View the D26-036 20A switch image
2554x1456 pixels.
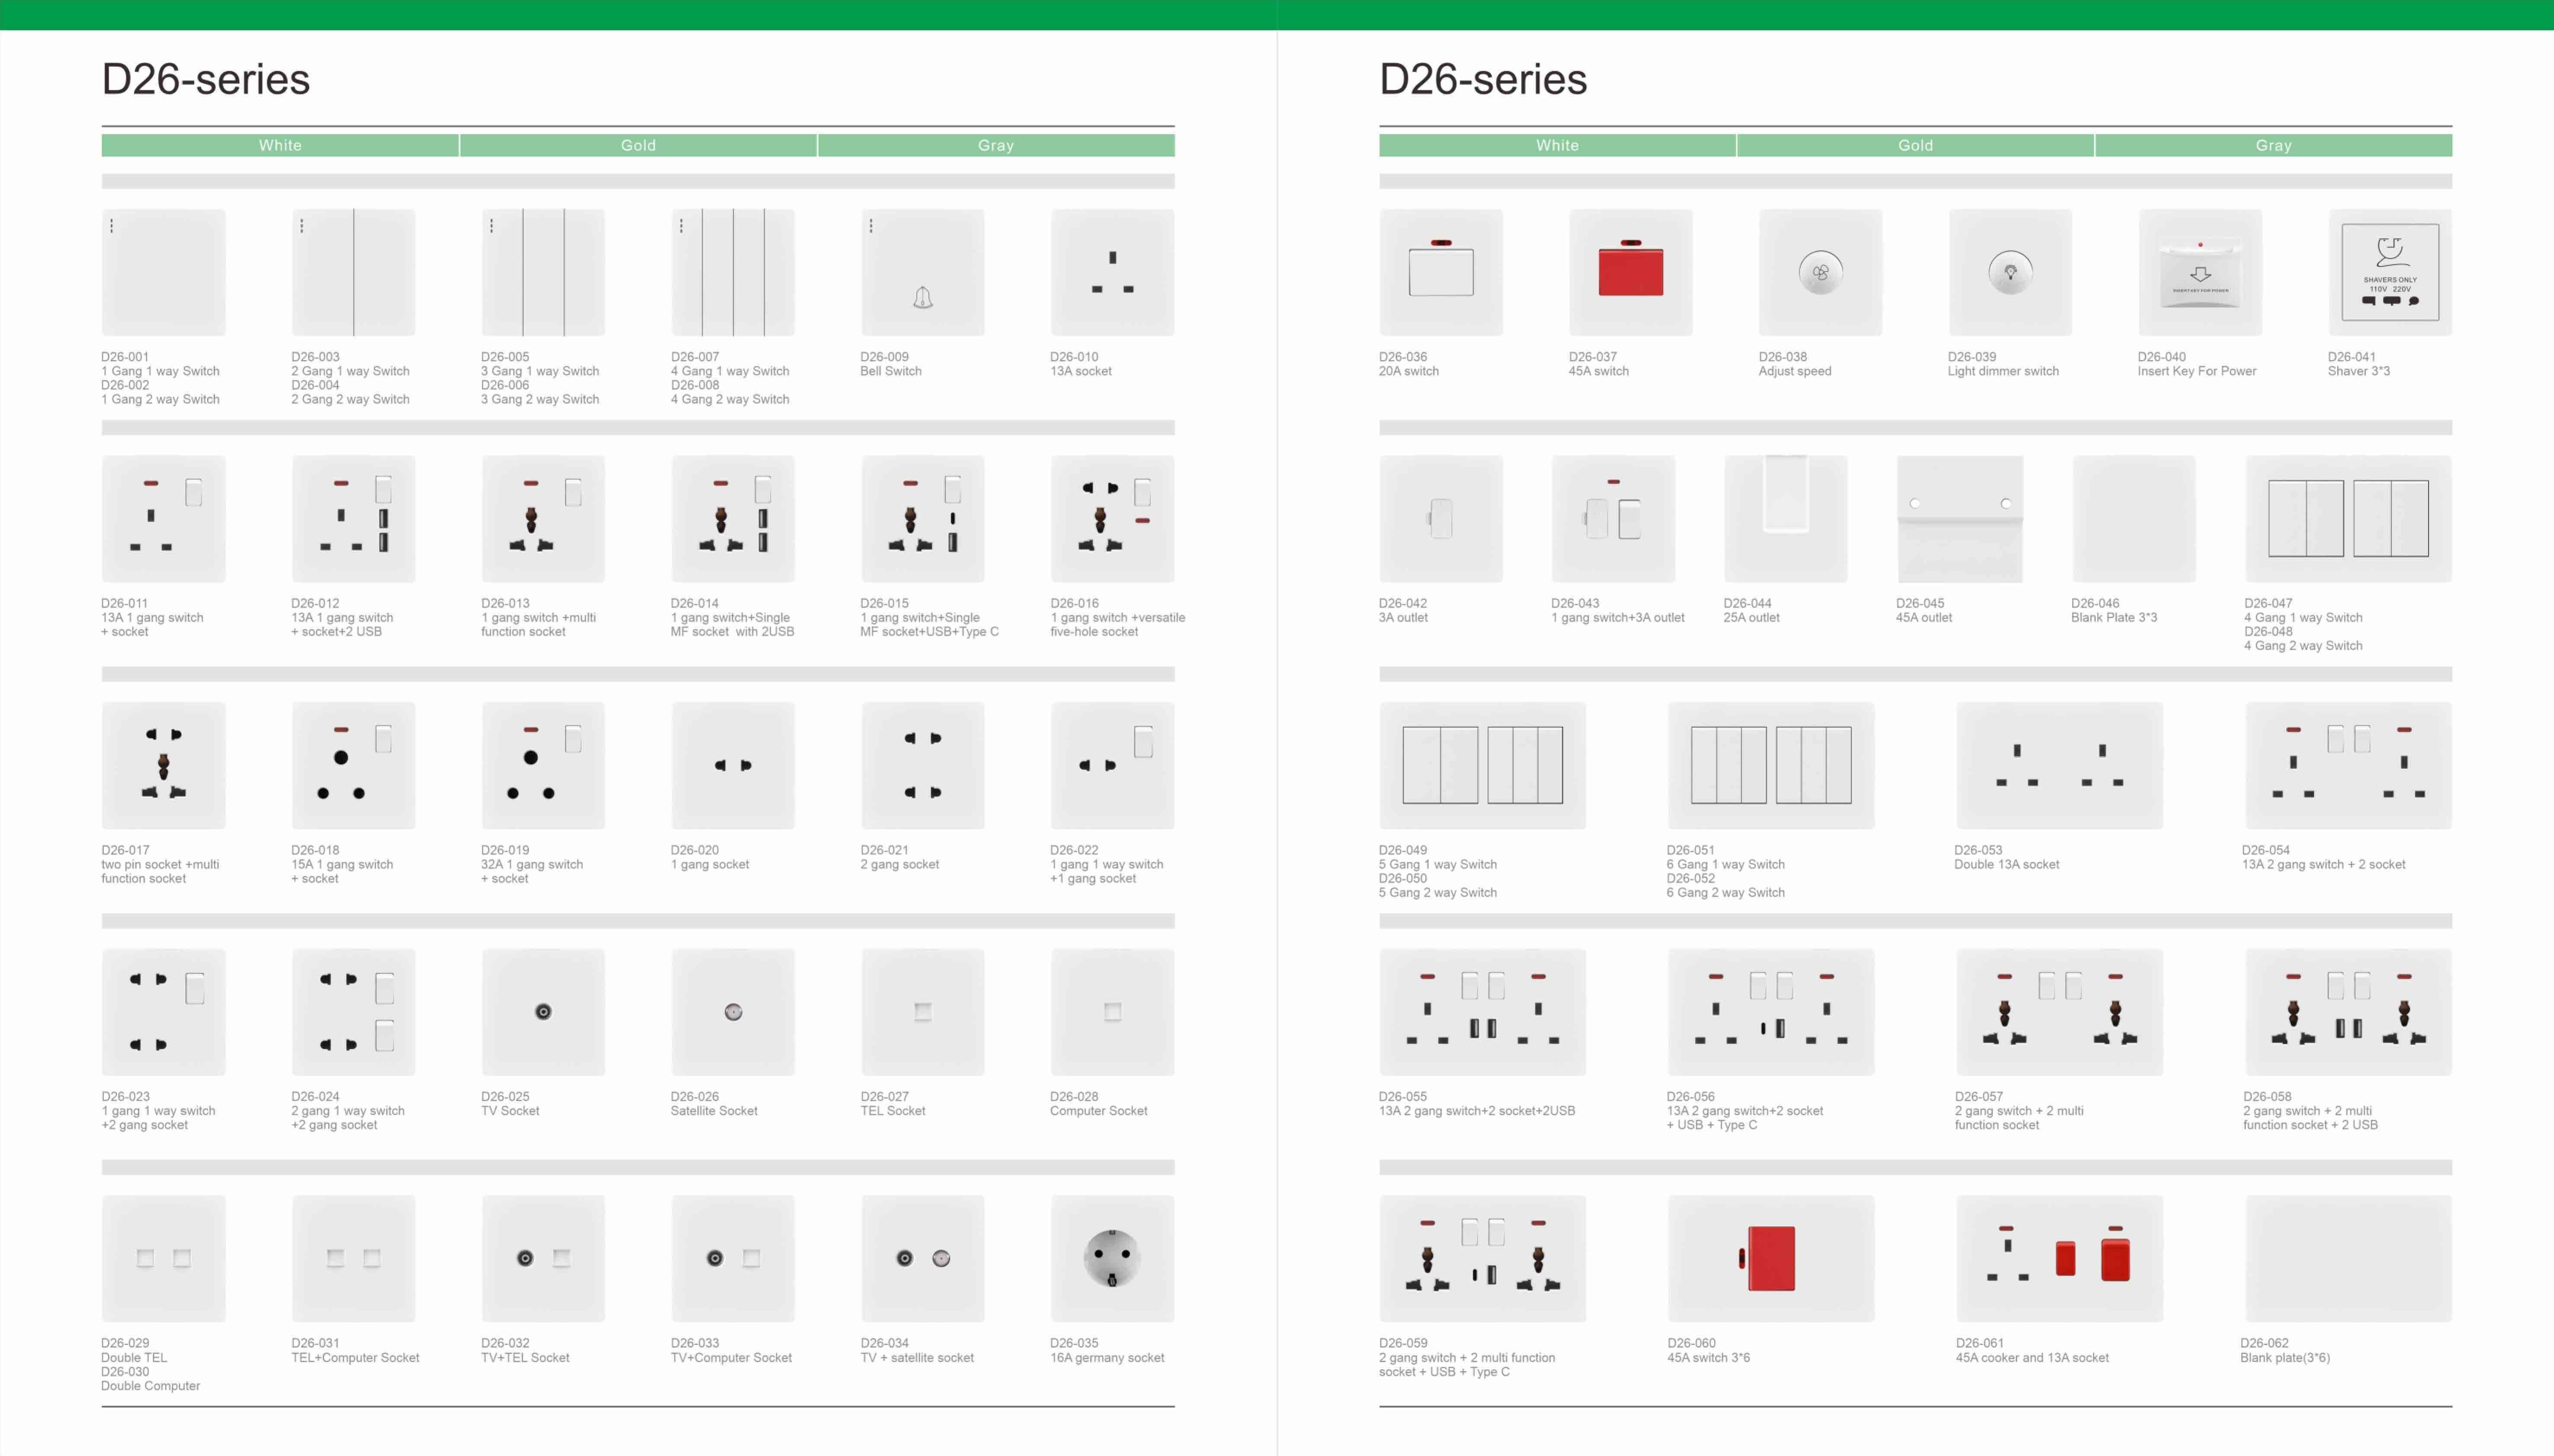(x=1441, y=272)
